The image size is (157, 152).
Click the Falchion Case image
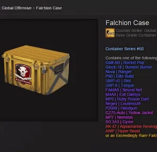coord(36,70)
